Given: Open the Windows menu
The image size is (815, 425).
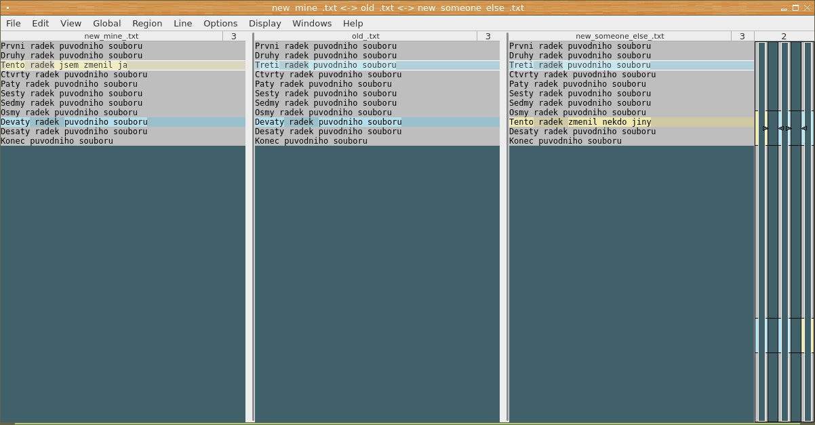Looking at the screenshot, I should click(312, 23).
